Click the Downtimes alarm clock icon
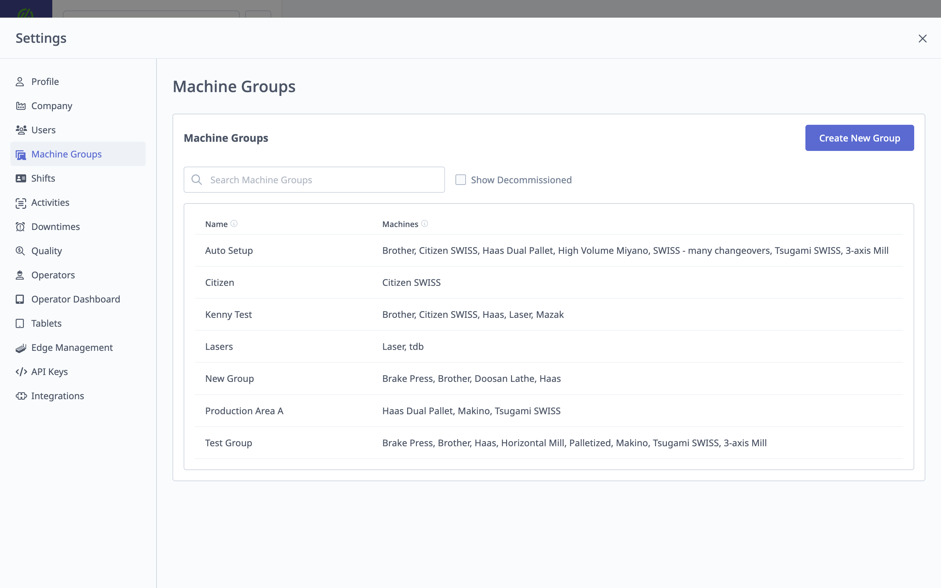Screen dimensions: 941x588 coord(20,227)
